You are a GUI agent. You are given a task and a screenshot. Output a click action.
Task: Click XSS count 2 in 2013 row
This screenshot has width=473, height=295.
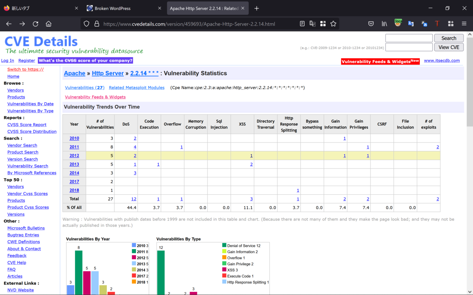point(251,164)
